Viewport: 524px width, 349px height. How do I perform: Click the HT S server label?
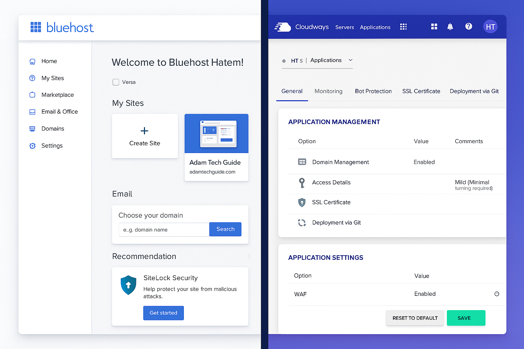coord(297,61)
